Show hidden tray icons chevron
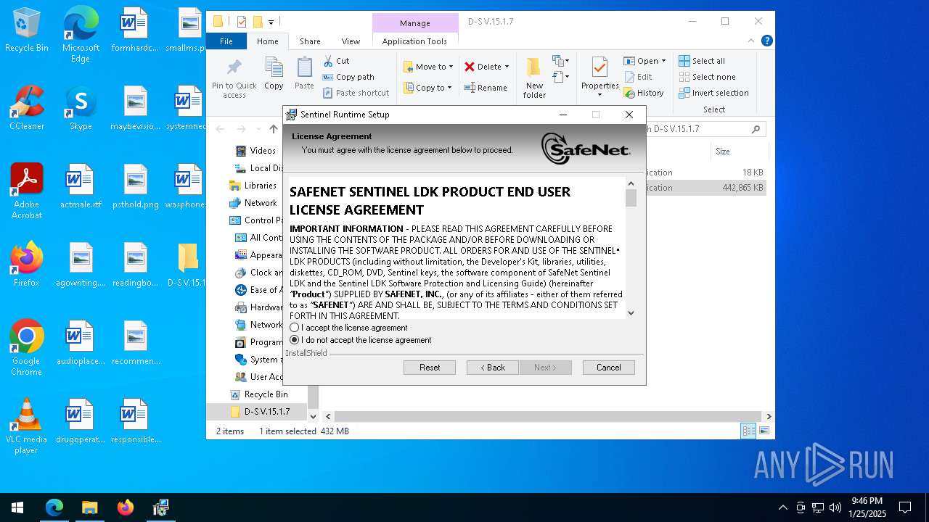 pyautogui.click(x=782, y=507)
